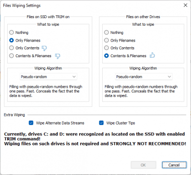Image resolution: width=191 pixels, height=175 pixels.
Task: Click thumbs-down icon beside SSD Only Contents
Action: click(x=44, y=48)
